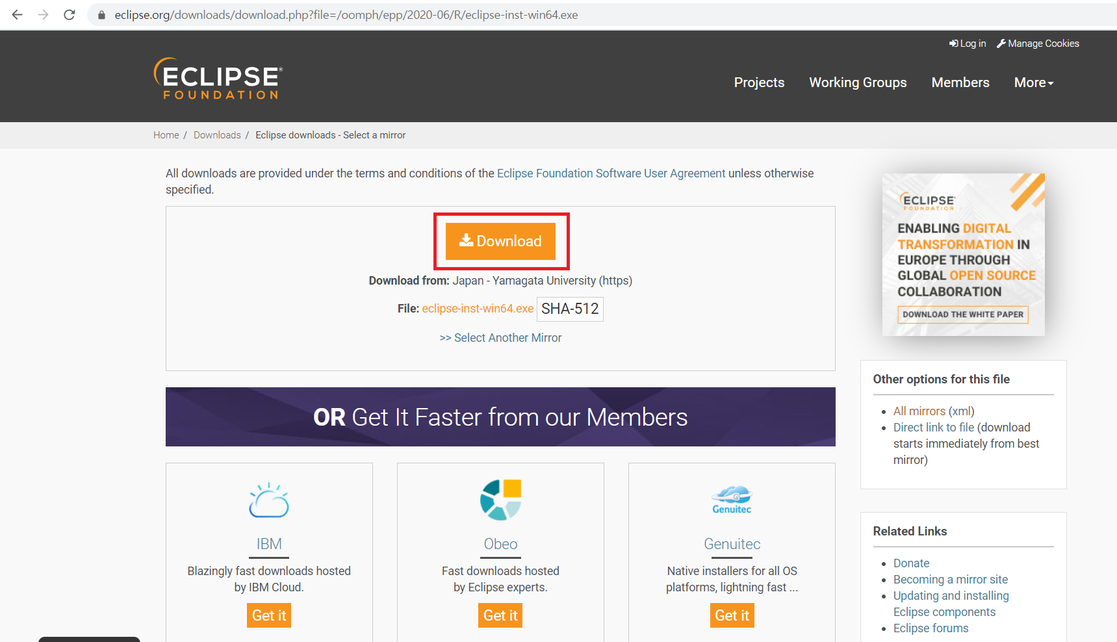
Task: Open Manage Cookies
Action: (1038, 44)
